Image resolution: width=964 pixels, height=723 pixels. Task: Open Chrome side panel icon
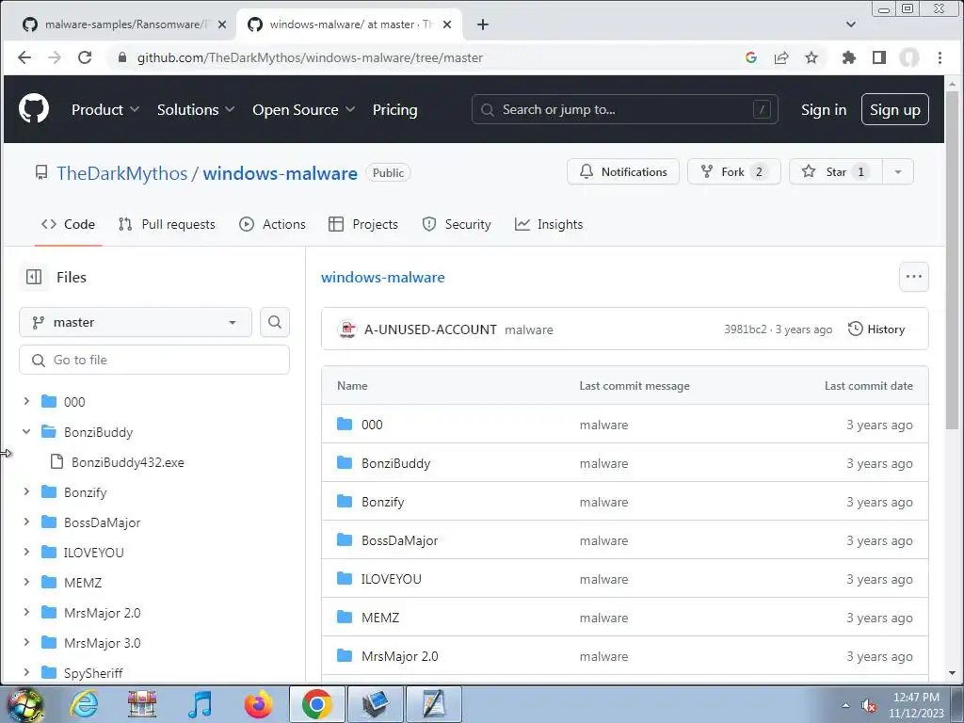pyautogui.click(x=879, y=57)
